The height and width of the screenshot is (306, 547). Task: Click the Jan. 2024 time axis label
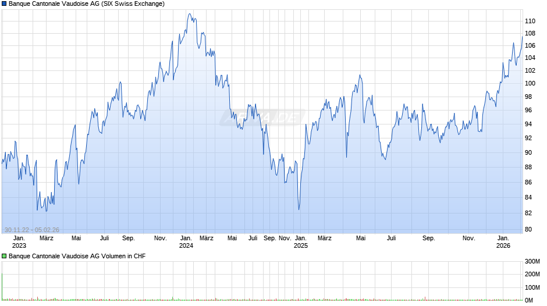(186, 242)
